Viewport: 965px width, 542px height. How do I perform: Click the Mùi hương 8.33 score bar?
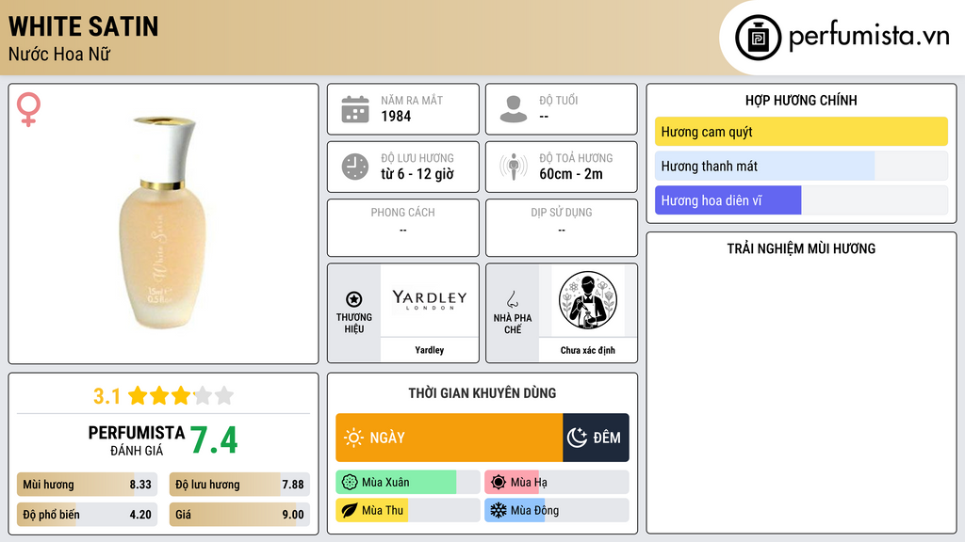[87, 485]
